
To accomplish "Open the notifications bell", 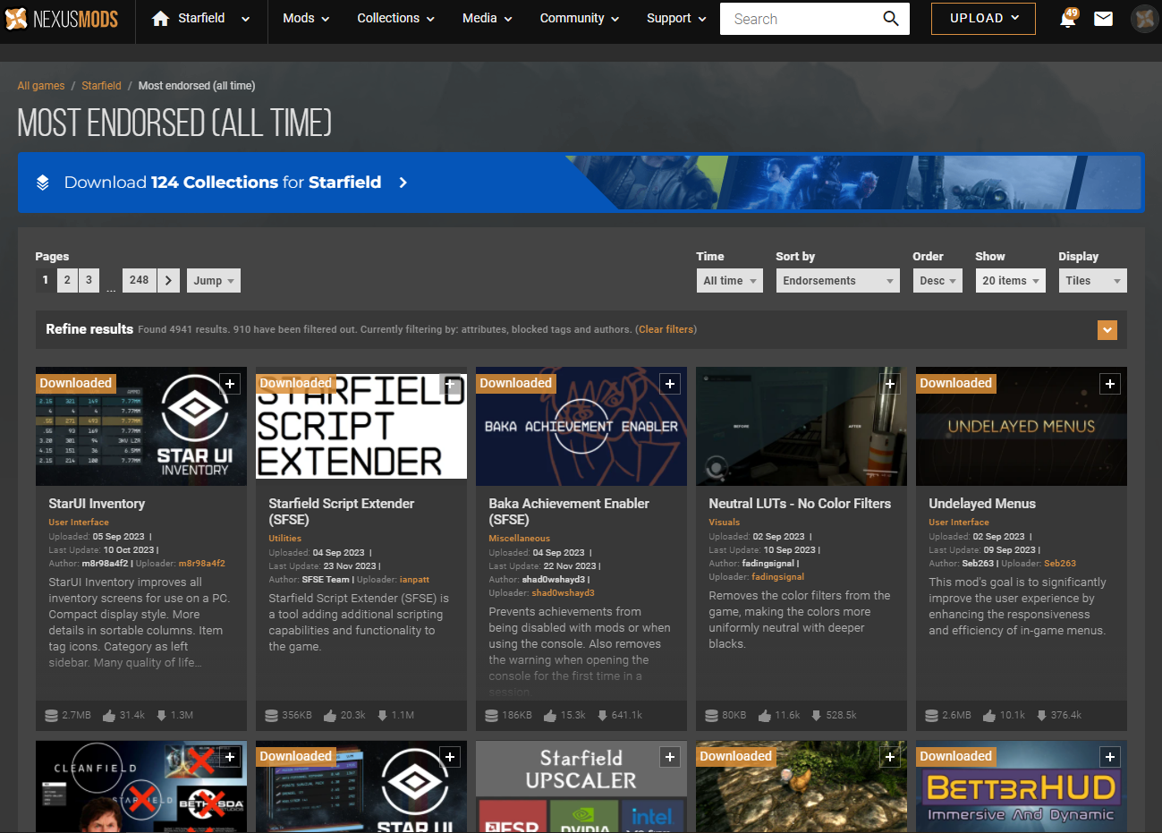I will [1068, 19].
